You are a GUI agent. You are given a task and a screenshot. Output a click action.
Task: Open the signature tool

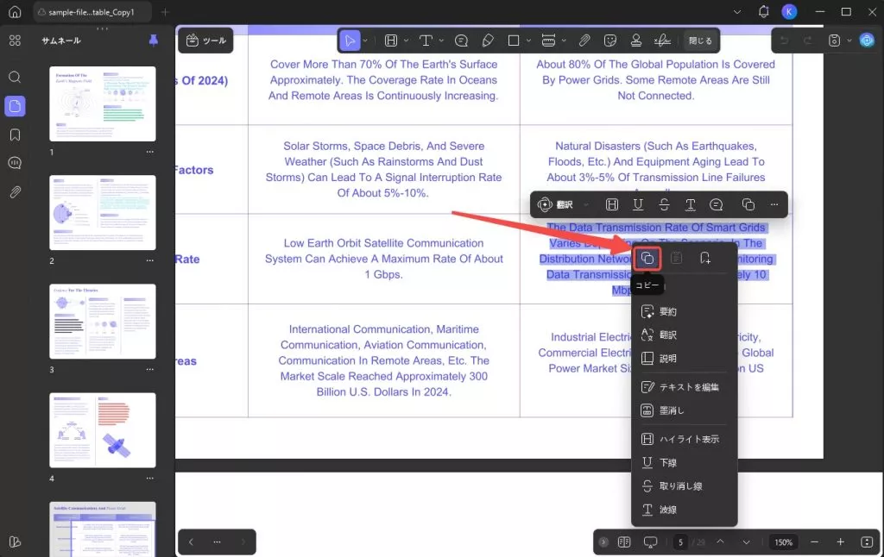tap(662, 41)
